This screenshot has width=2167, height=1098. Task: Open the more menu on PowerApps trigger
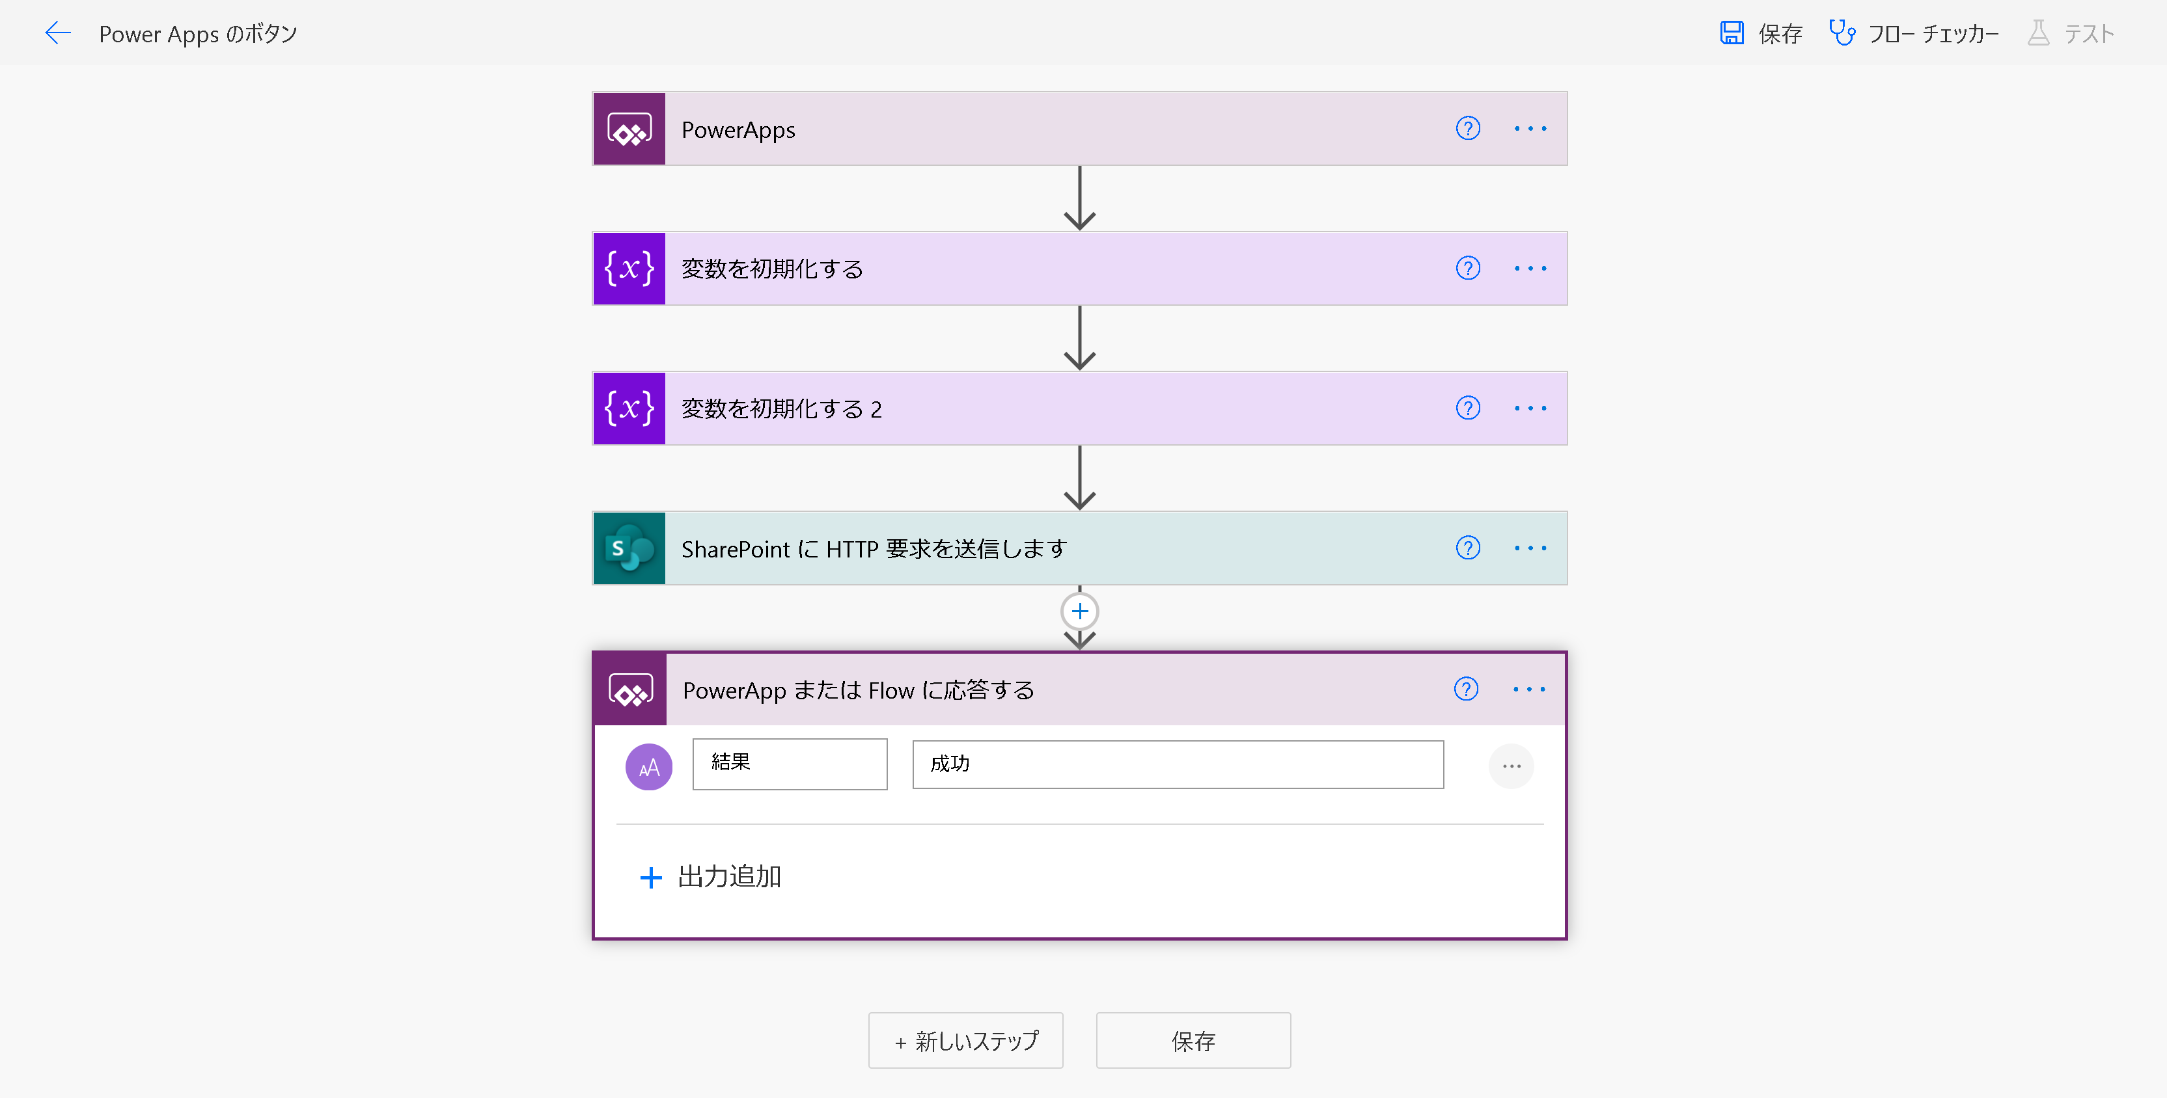[1530, 129]
